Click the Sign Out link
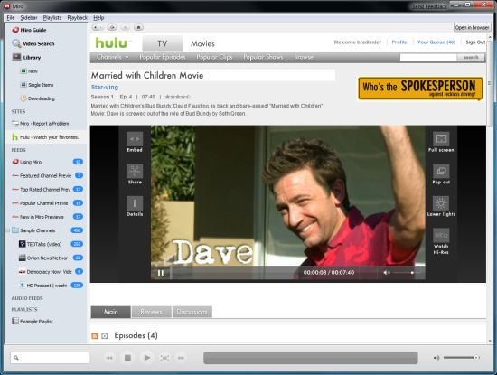 (x=475, y=42)
